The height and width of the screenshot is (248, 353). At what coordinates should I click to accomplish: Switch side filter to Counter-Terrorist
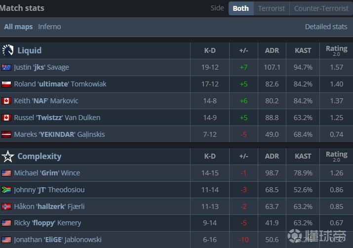click(x=321, y=8)
